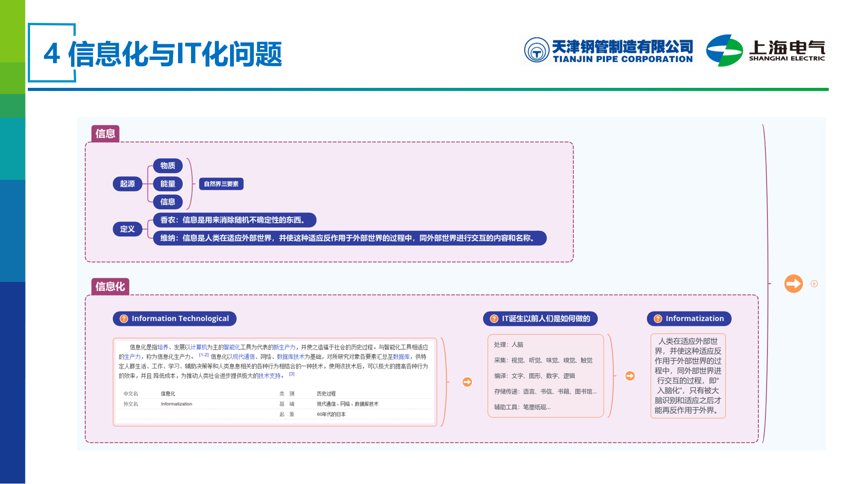Open the 数据库技术 hyperlink
This screenshot has height=484, width=861.
(x=291, y=357)
